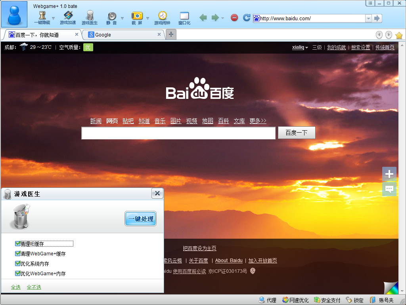
Task: Open the 图片 images category
Action: tap(176, 121)
